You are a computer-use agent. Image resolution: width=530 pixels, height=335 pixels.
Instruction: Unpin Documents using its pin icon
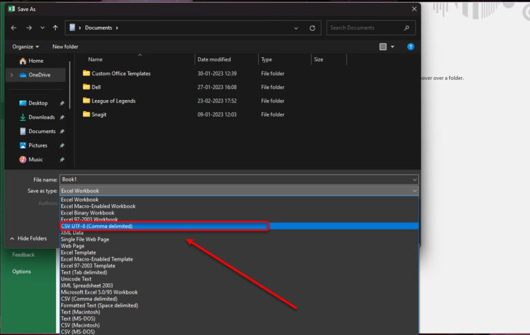[x=62, y=132]
